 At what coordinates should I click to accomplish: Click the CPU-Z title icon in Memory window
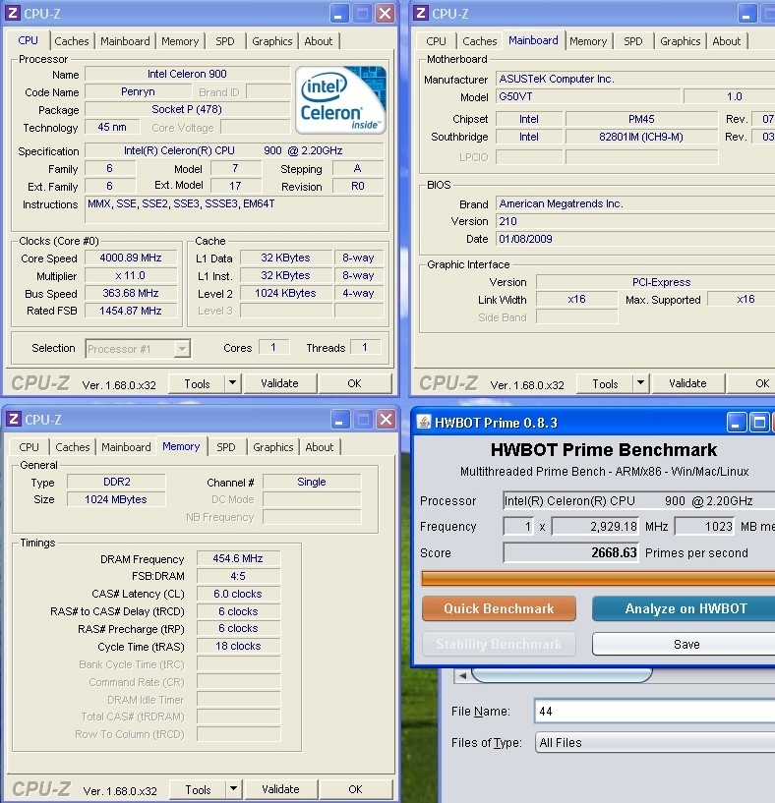coord(14,419)
